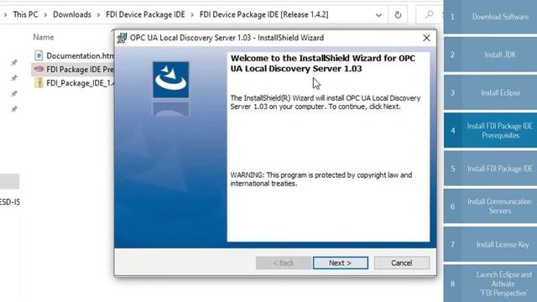Open step 7 Install License Key
The height and width of the screenshot is (302, 537).
pyautogui.click(x=490, y=244)
